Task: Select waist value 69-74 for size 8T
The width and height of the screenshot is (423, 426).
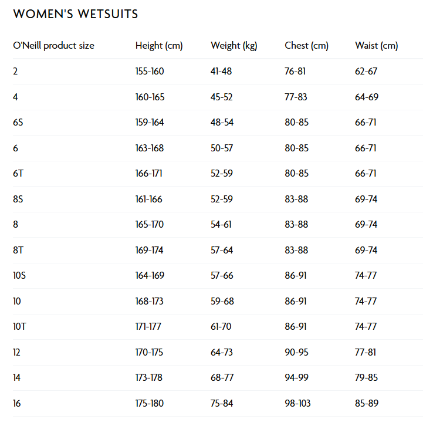Action: pyautogui.click(x=366, y=251)
